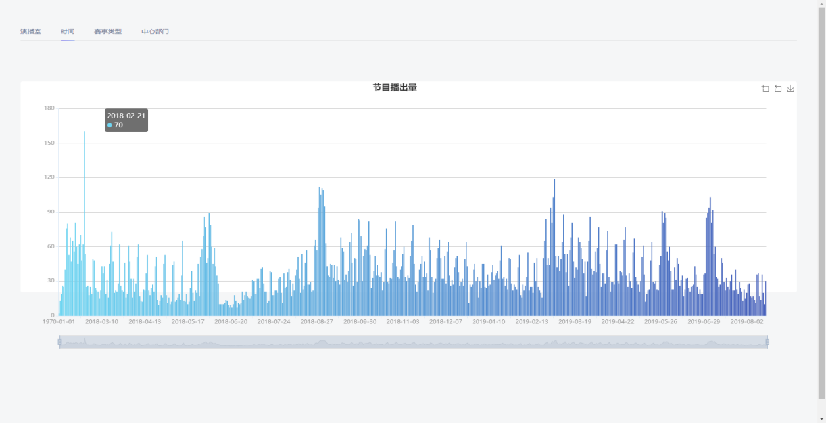Click x-axis label 2018-05-17
The image size is (826, 423).
187,322
